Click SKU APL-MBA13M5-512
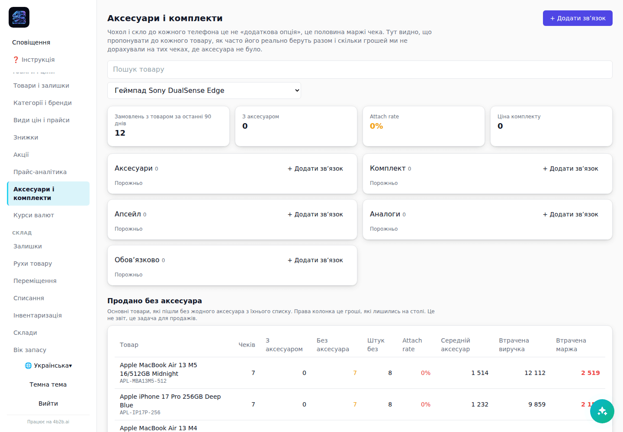This screenshot has width=623, height=432. (x=143, y=381)
